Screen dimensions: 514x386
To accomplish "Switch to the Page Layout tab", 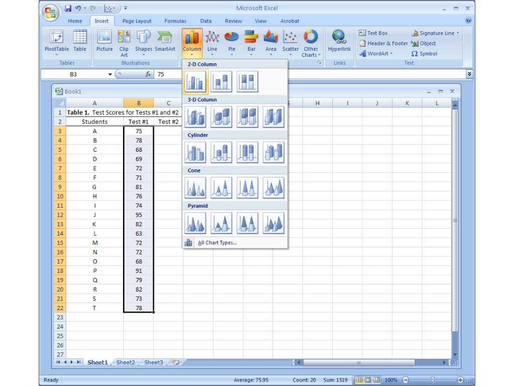I will 137,21.
